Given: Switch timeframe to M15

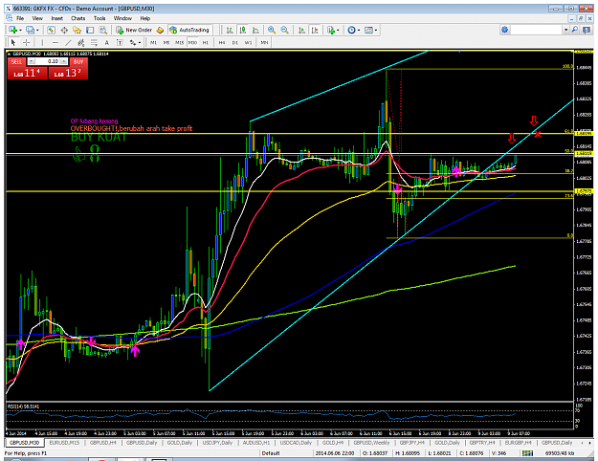Looking at the screenshot, I should (179, 43).
